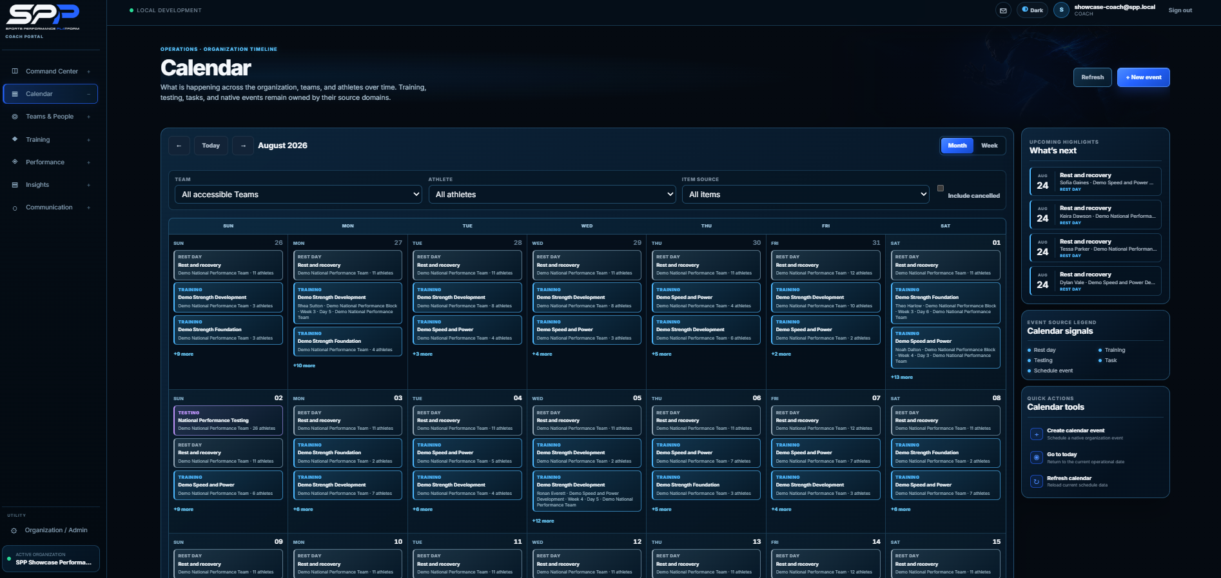
Task: Click the Today button
Action: click(x=211, y=146)
